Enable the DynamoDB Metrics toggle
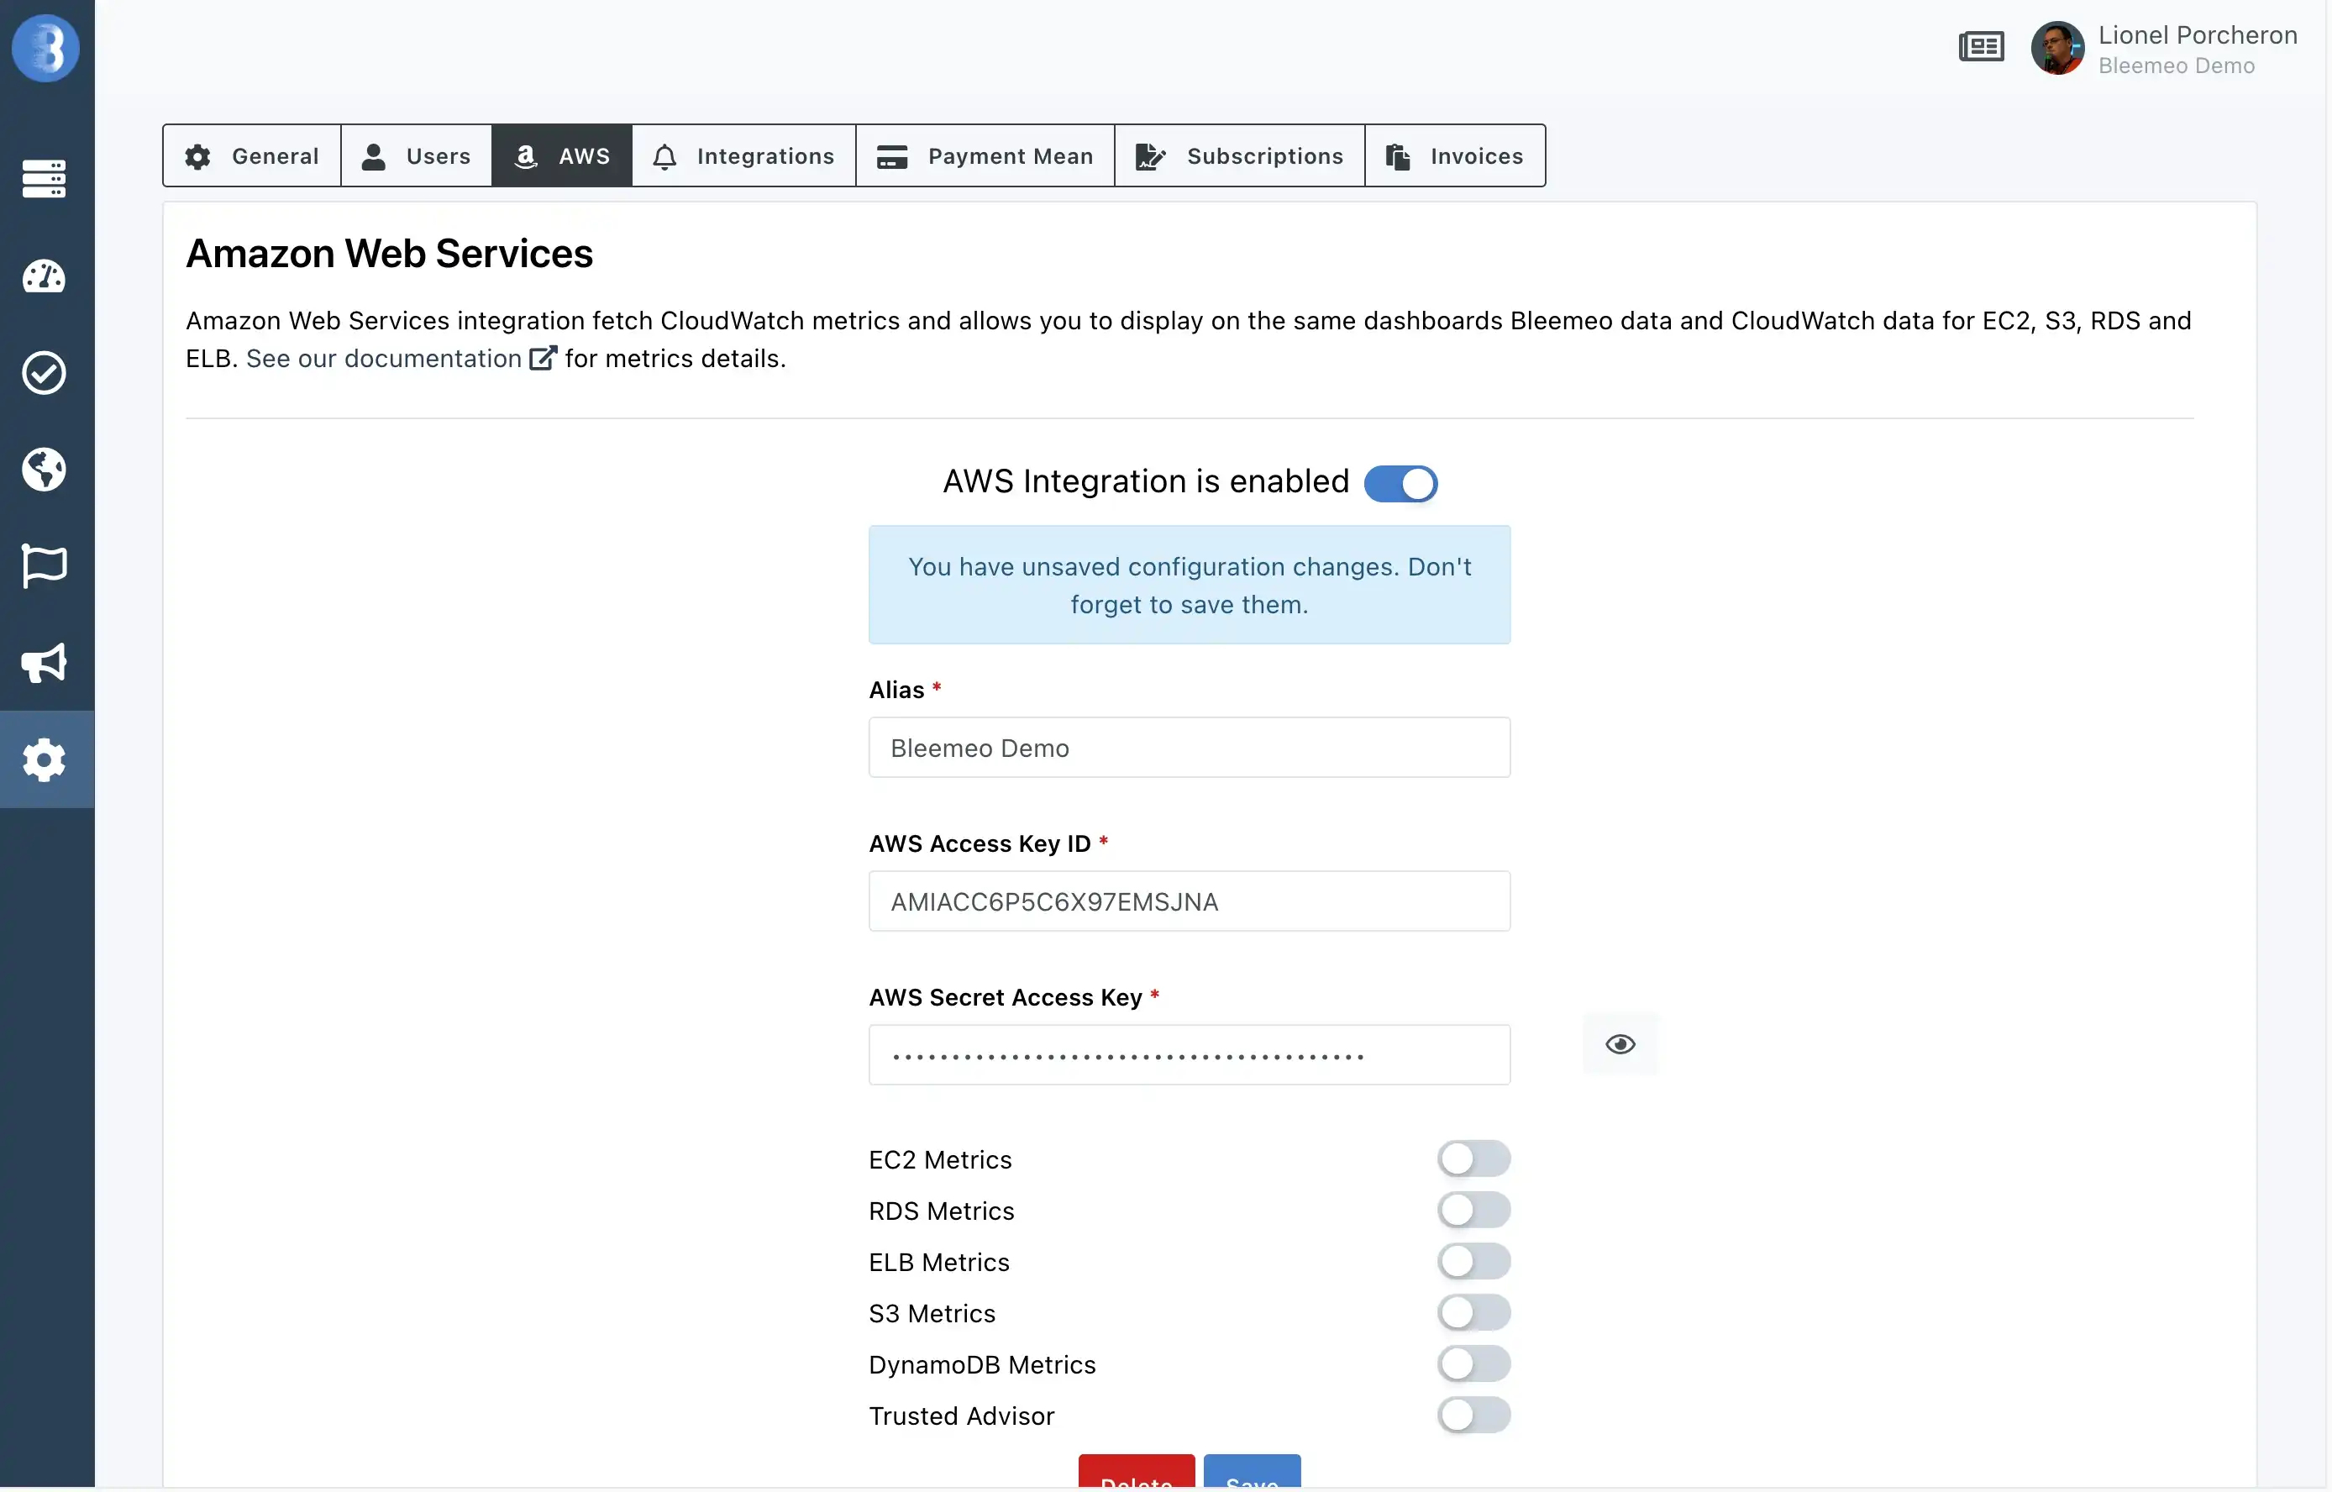2332x1492 pixels. [1473, 1365]
